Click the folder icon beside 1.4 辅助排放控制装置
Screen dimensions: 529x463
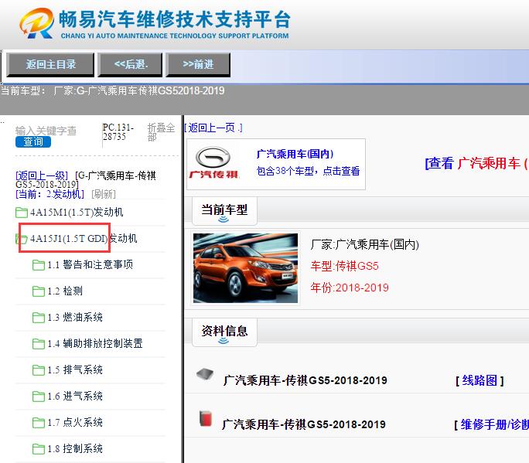(39, 344)
